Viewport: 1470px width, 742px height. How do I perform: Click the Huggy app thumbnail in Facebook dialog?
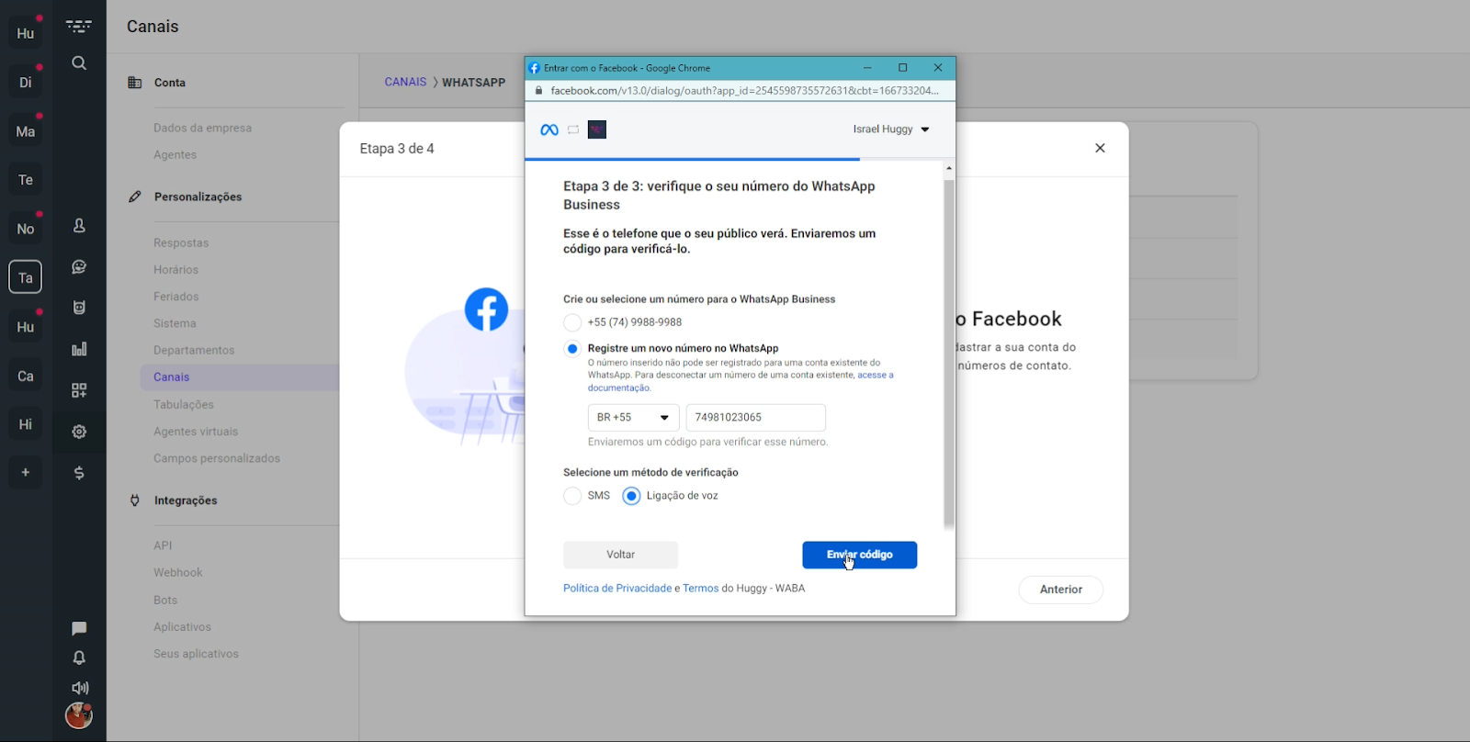[597, 129]
